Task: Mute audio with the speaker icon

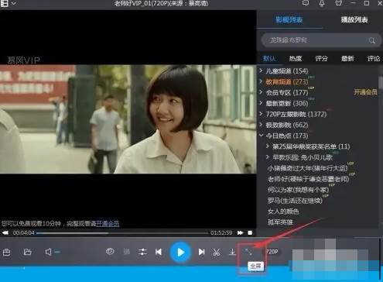Action: pos(48,252)
